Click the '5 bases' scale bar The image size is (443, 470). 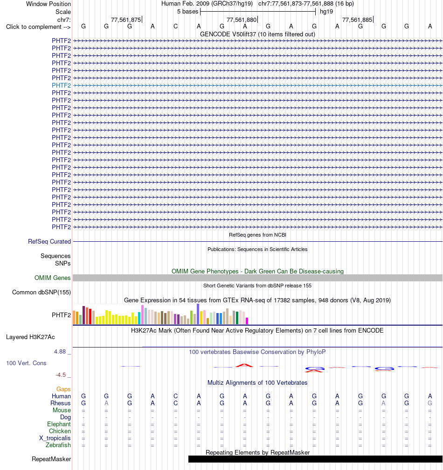[x=258, y=12]
